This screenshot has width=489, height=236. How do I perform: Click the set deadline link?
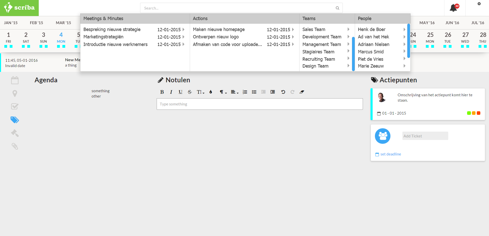390,154
